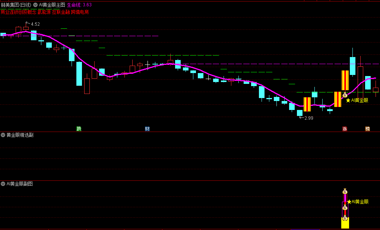Click the yellow star on main chart
380x230 pixels.
click(348, 100)
